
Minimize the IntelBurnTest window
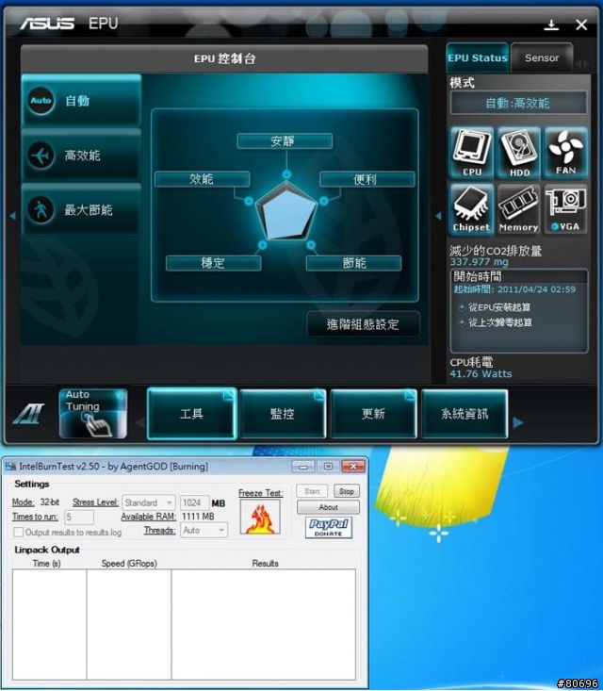[303, 467]
